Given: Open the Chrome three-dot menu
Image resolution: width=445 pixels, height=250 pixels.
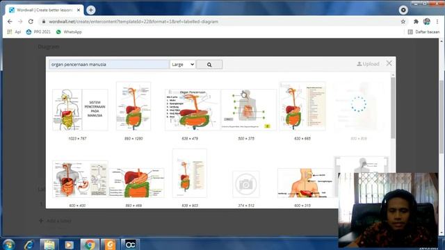Looking at the screenshot, I should pyautogui.click(x=437, y=22).
